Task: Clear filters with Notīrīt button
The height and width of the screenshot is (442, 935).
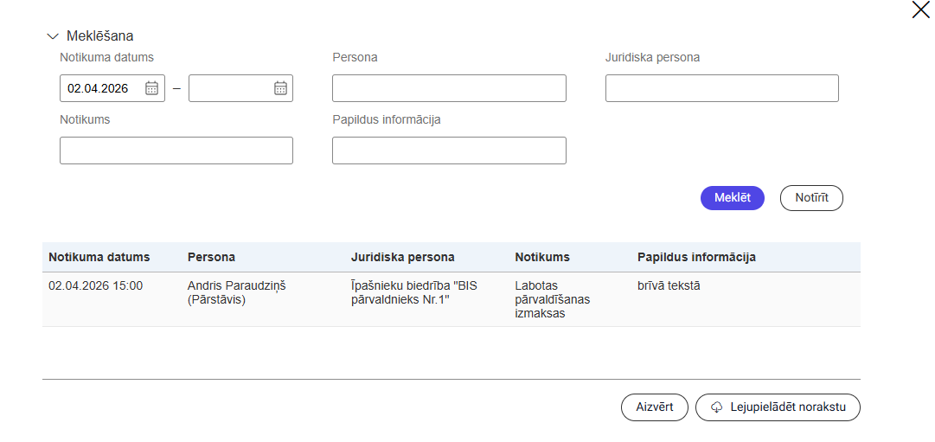Action: [810, 198]
